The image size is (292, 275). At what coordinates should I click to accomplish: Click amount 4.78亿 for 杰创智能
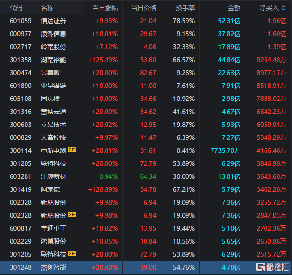pos(231,268)
